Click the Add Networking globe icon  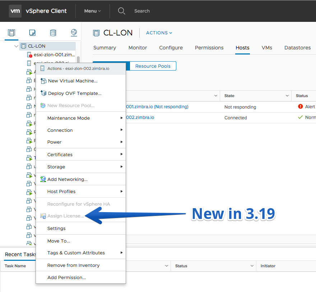43,179
